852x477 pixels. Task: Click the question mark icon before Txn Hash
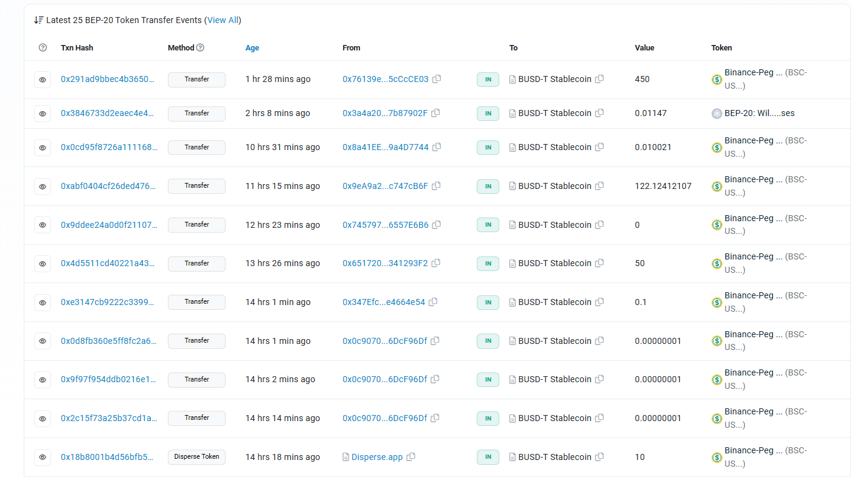tap(43, 48)
